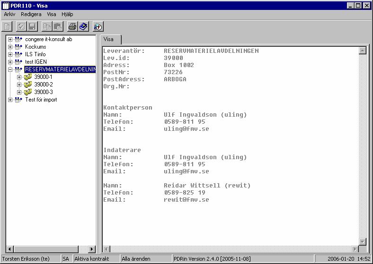Select the Visa tab above details pane
This screenshot has width=373, height=264.
111,39
